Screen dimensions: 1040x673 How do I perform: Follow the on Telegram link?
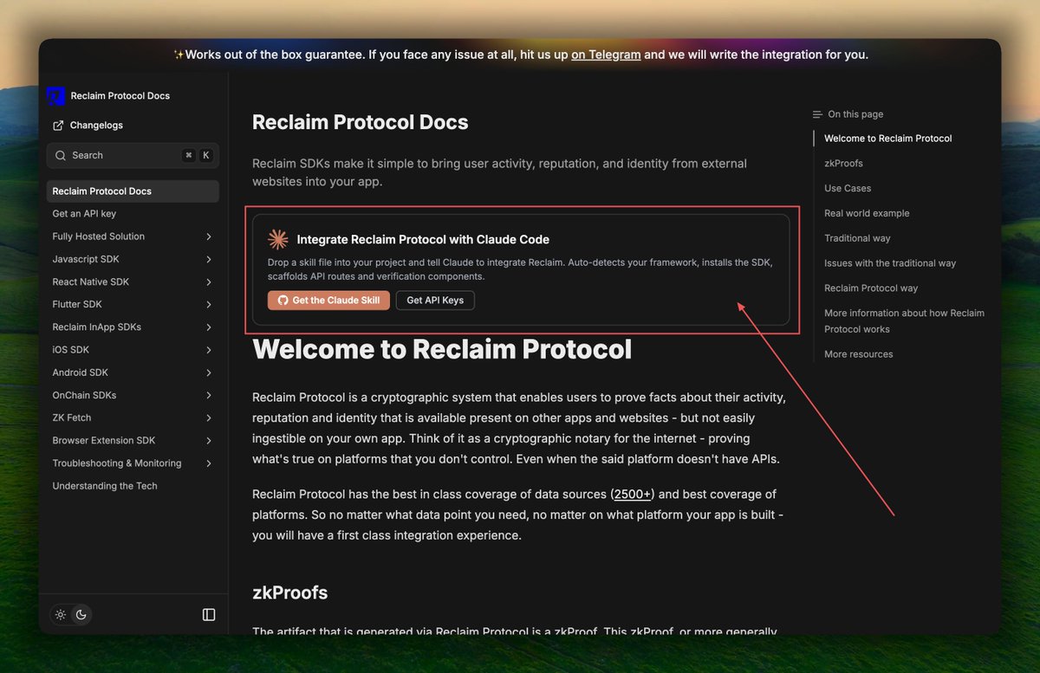click(x=606, y=55)
